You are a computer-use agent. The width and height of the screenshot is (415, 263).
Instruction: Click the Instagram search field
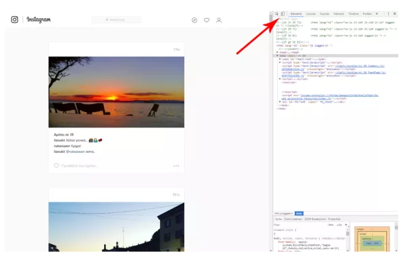pyautogui.click(x=117, y=20)
